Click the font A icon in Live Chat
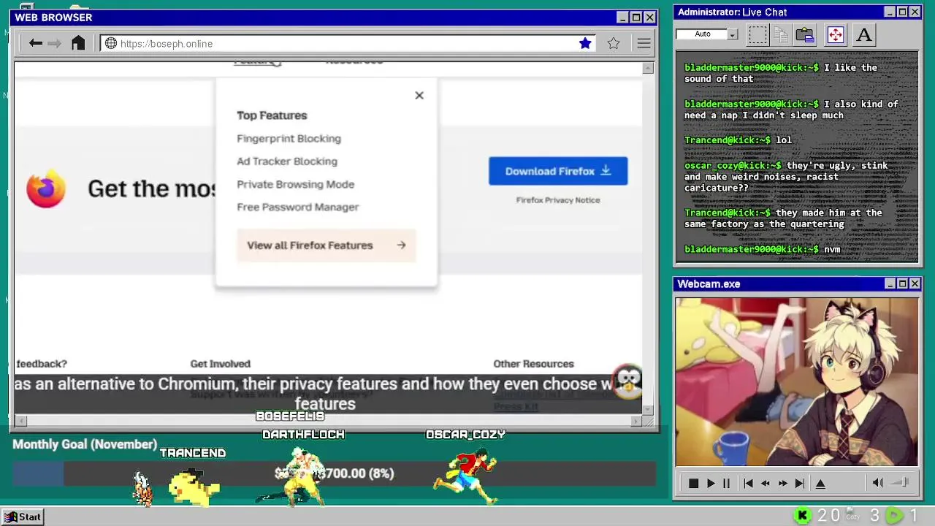Screen dimensions: 935x526 [864, 34]
